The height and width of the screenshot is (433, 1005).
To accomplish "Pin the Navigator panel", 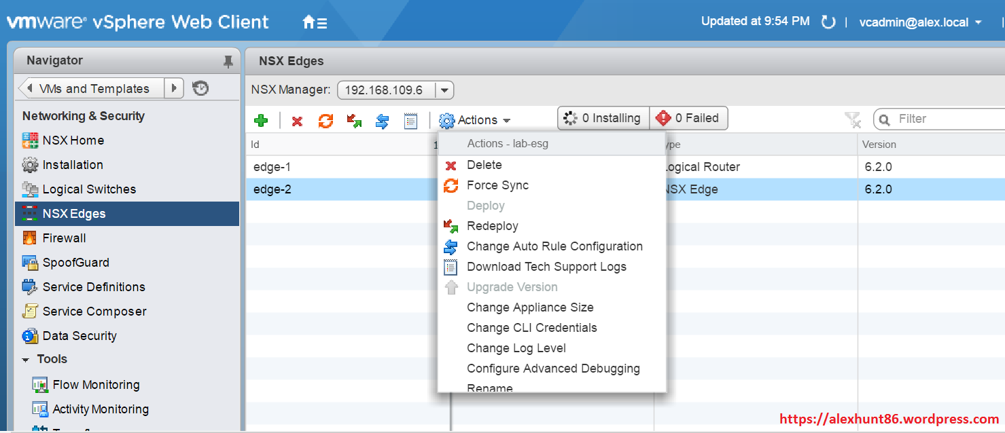I will [228, 62].
